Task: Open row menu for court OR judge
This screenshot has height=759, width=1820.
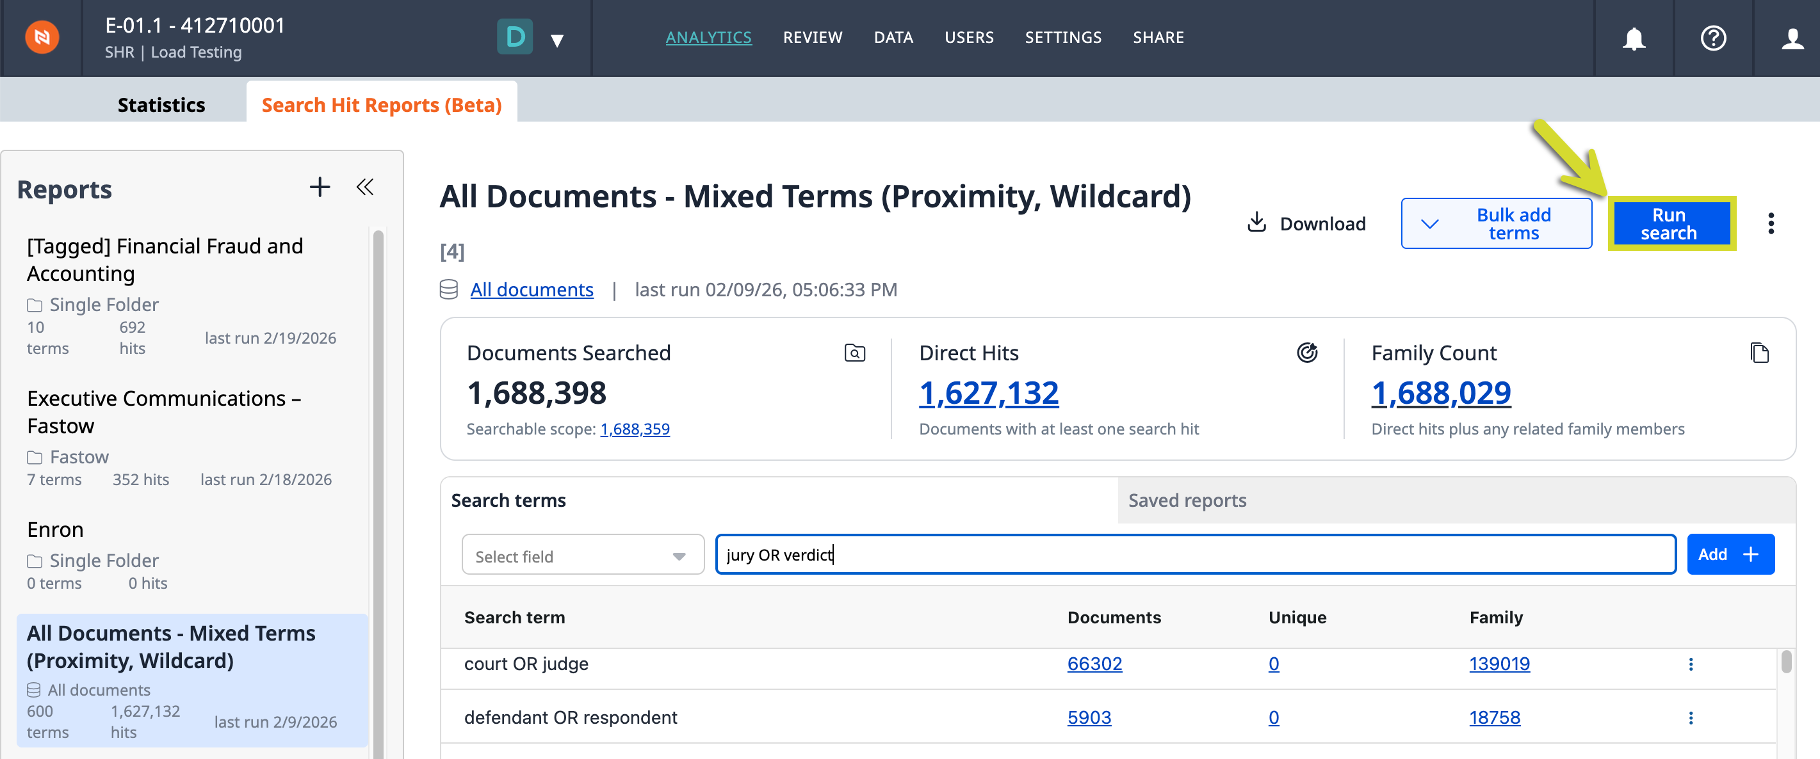Action: tap(1691, 664)
